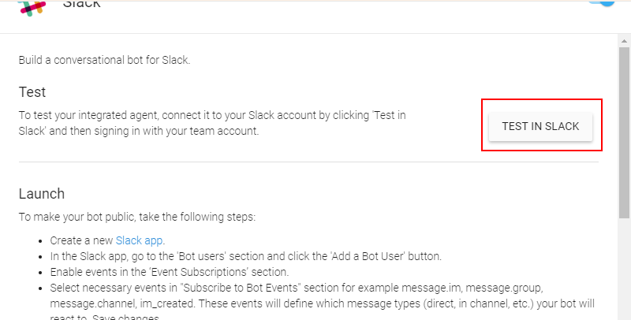The image size is (631, 320).
Task: Click the "Slack" title text
Action: tap(82, 6)
